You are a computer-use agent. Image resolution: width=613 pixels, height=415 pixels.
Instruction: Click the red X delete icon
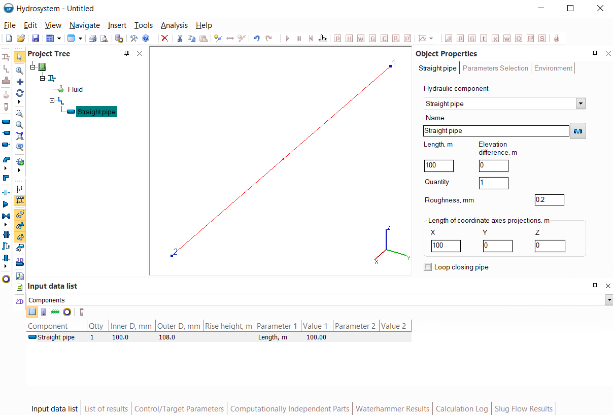[x=164, y=39]
